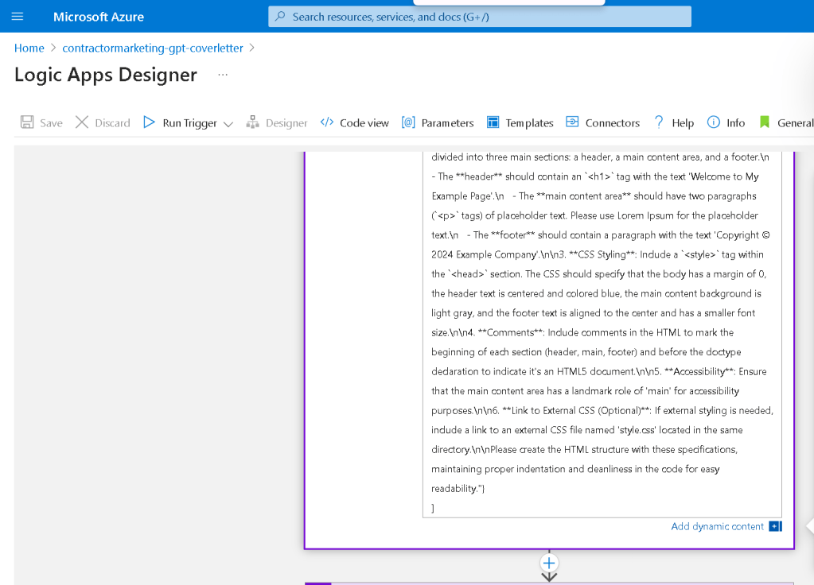Image resolution: width=814 pixels, height=585 pixels.
Task: Click the search magnifier icon
Action: [x=280, y=17]
